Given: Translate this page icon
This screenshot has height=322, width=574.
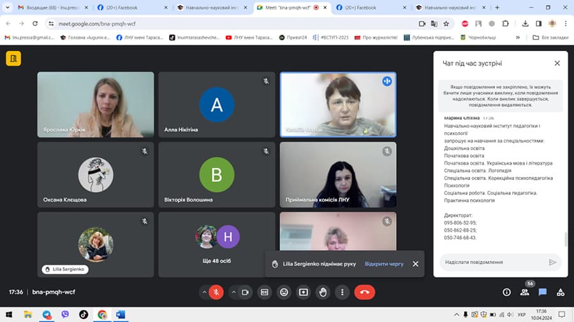Looking at the screenshot, I should (434, 24).
